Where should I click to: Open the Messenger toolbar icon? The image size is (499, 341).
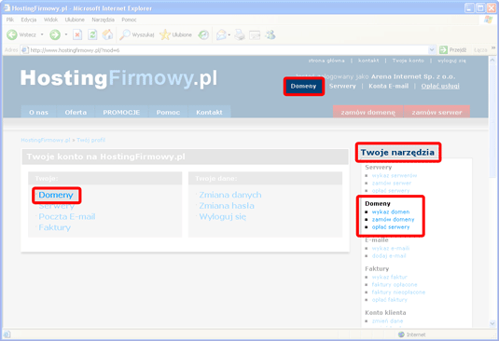[270, 34]
